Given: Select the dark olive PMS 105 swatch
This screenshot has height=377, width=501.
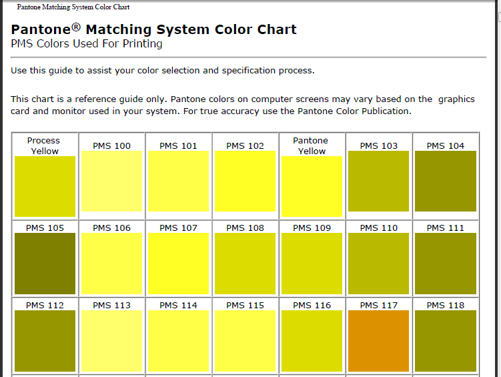Looking at the screenshot, I should click(45, 264).
